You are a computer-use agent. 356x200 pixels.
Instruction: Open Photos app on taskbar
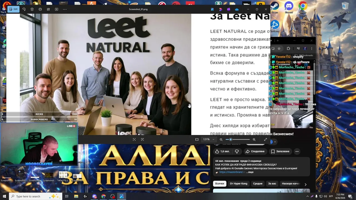(x=122, y=196)
